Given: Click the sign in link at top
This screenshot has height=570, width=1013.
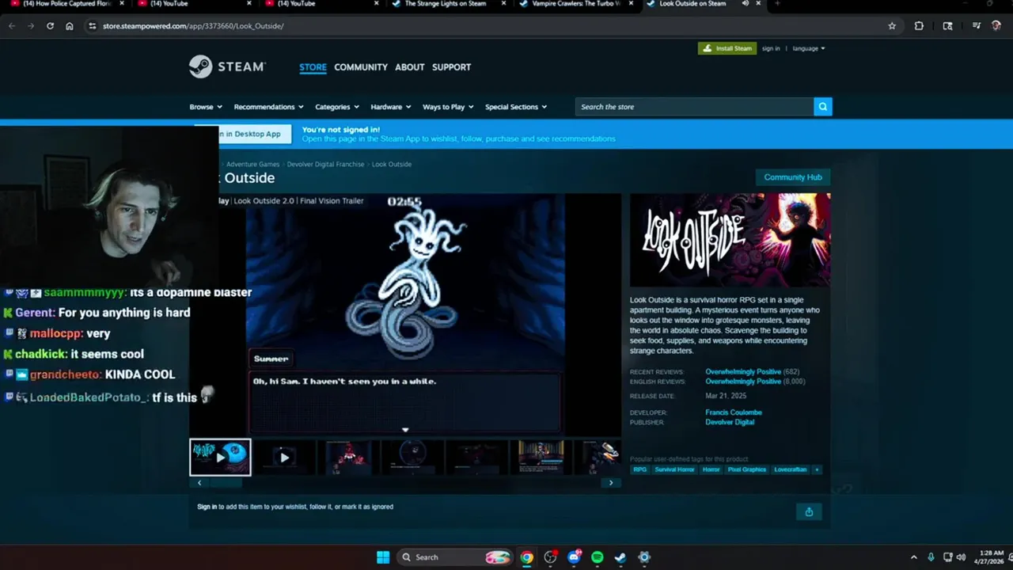Looking at the screenshot, I should (x=771, y=49).
